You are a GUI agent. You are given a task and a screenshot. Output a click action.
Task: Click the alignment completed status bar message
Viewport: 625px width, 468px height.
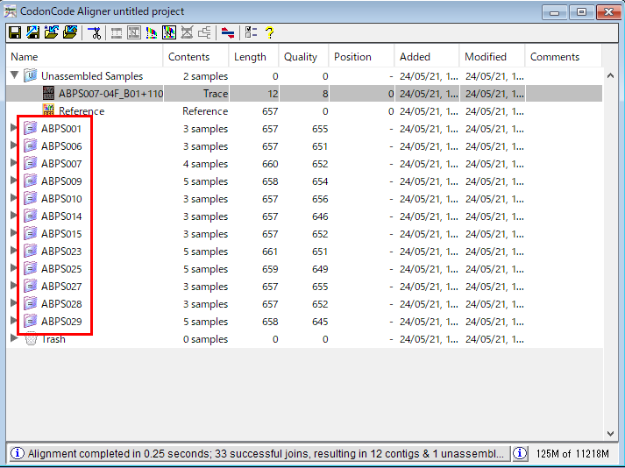click(x=259, y=453)
